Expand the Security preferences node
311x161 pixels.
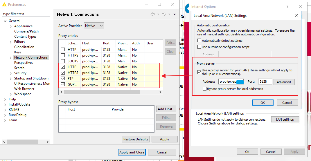coord(10,73)
